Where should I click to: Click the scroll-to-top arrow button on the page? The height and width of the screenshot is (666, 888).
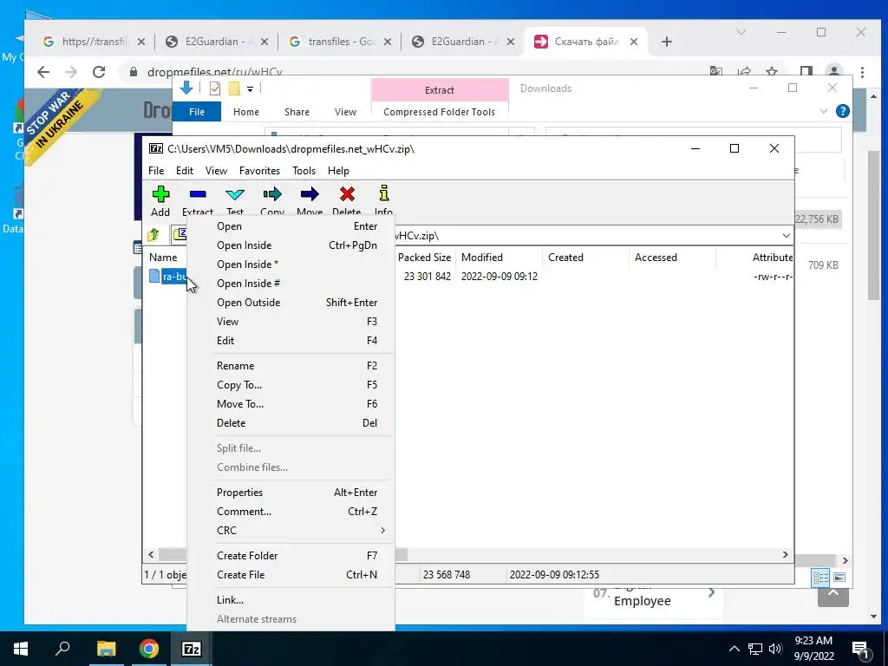833,593
